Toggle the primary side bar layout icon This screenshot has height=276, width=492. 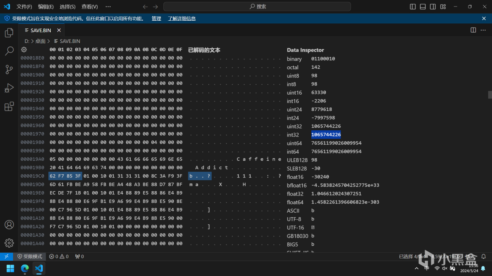click(x=413, y=7)
